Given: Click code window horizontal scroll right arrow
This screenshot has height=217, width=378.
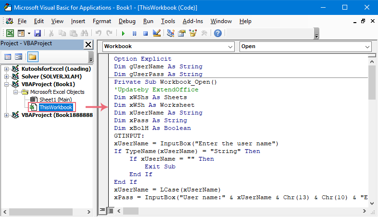Looking at the screenshot, I should pyautogui.click(x=364, y=211).
